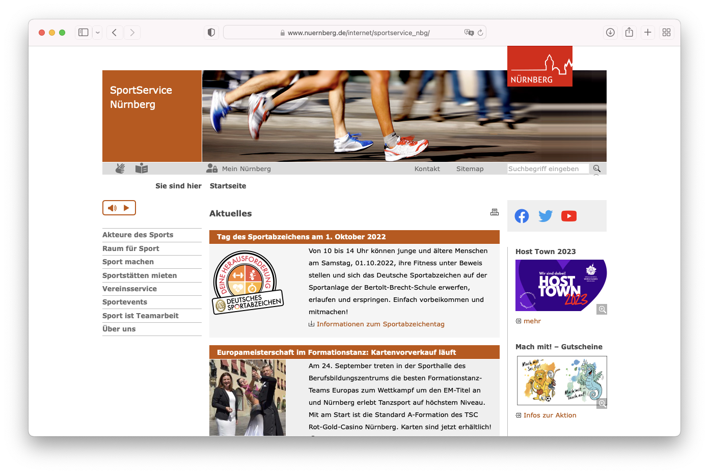Viewport: 709px width, 474px height.
Task: Open Informationen zum Sportabzeichentag link
Action: pyautogui.click(x=380, y=324)
